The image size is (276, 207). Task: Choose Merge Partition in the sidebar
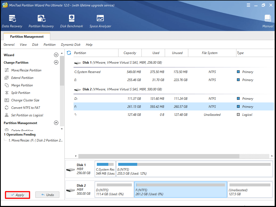click(x=22, y=85)
